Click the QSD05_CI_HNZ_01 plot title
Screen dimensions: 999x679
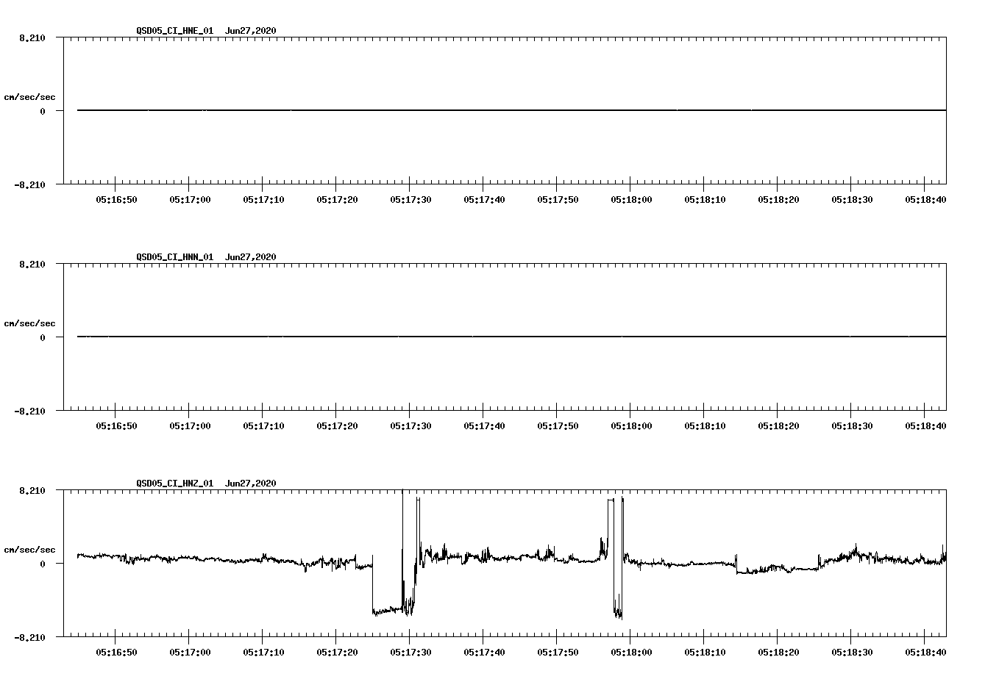175,484
